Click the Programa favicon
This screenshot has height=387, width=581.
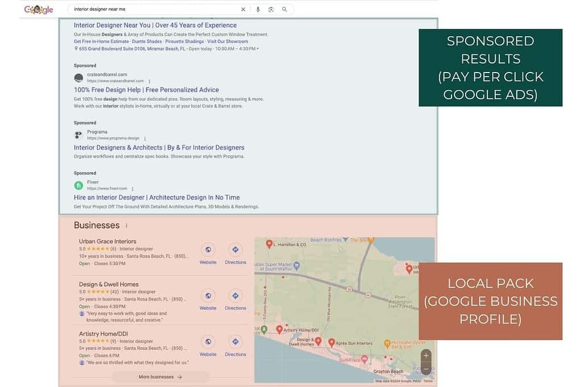(x=78, y=134)
